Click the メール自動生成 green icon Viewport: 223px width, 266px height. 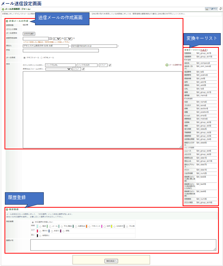(x=167, y=65)
